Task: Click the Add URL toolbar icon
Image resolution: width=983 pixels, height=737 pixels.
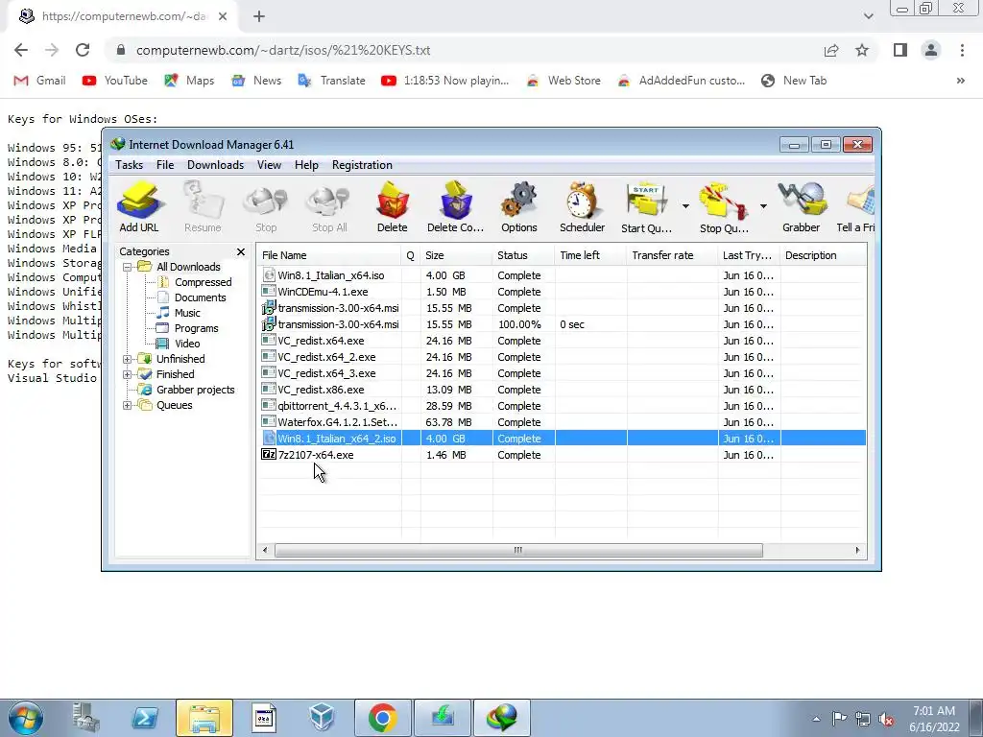Action: (x=139, y=207)
